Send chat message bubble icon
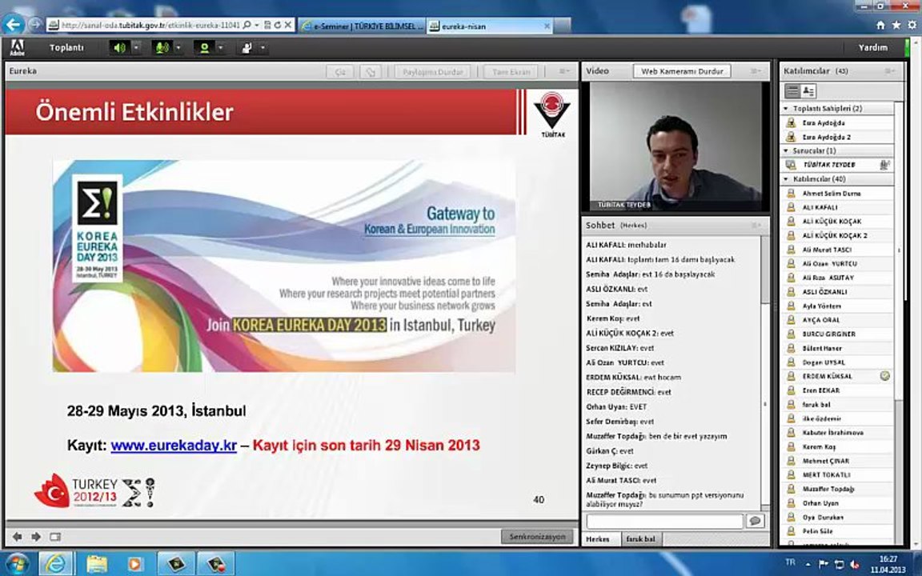Viewport: 922px width, 576px height. point(755,521)
